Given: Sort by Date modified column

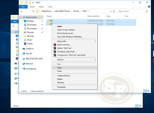Looking at the screenshot, I should tap(93, 16).
